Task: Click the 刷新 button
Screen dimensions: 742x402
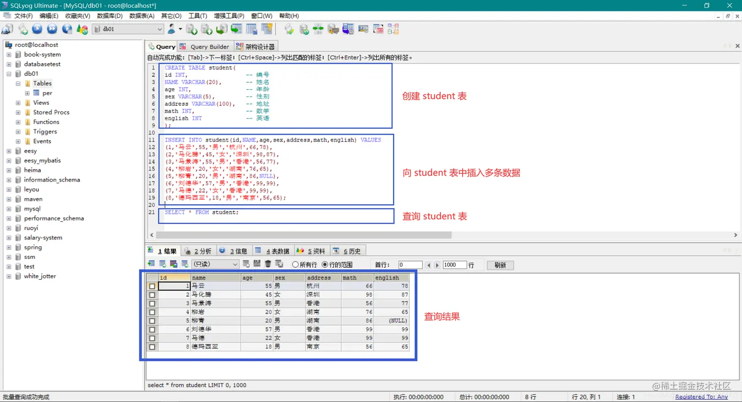Action: click(500, 265)
